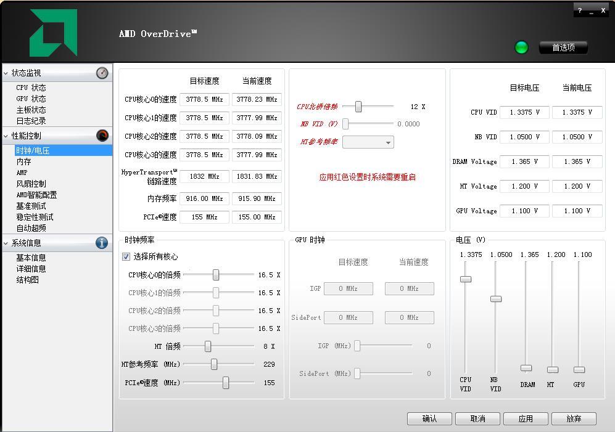Collapse the 系统信息 section

[x=6, y=243]
